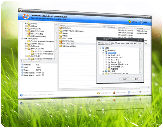Screen dimensions: 163x128
Task: Open the Help icon in header
Action: 141,22
